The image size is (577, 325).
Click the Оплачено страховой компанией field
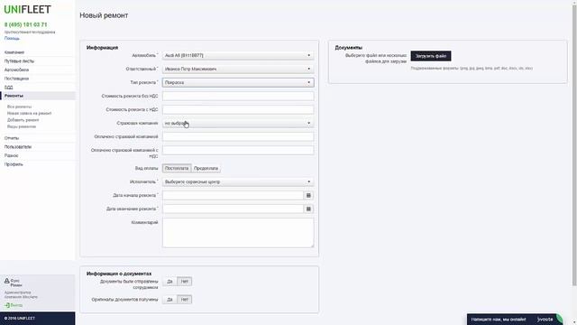point(238,136)
